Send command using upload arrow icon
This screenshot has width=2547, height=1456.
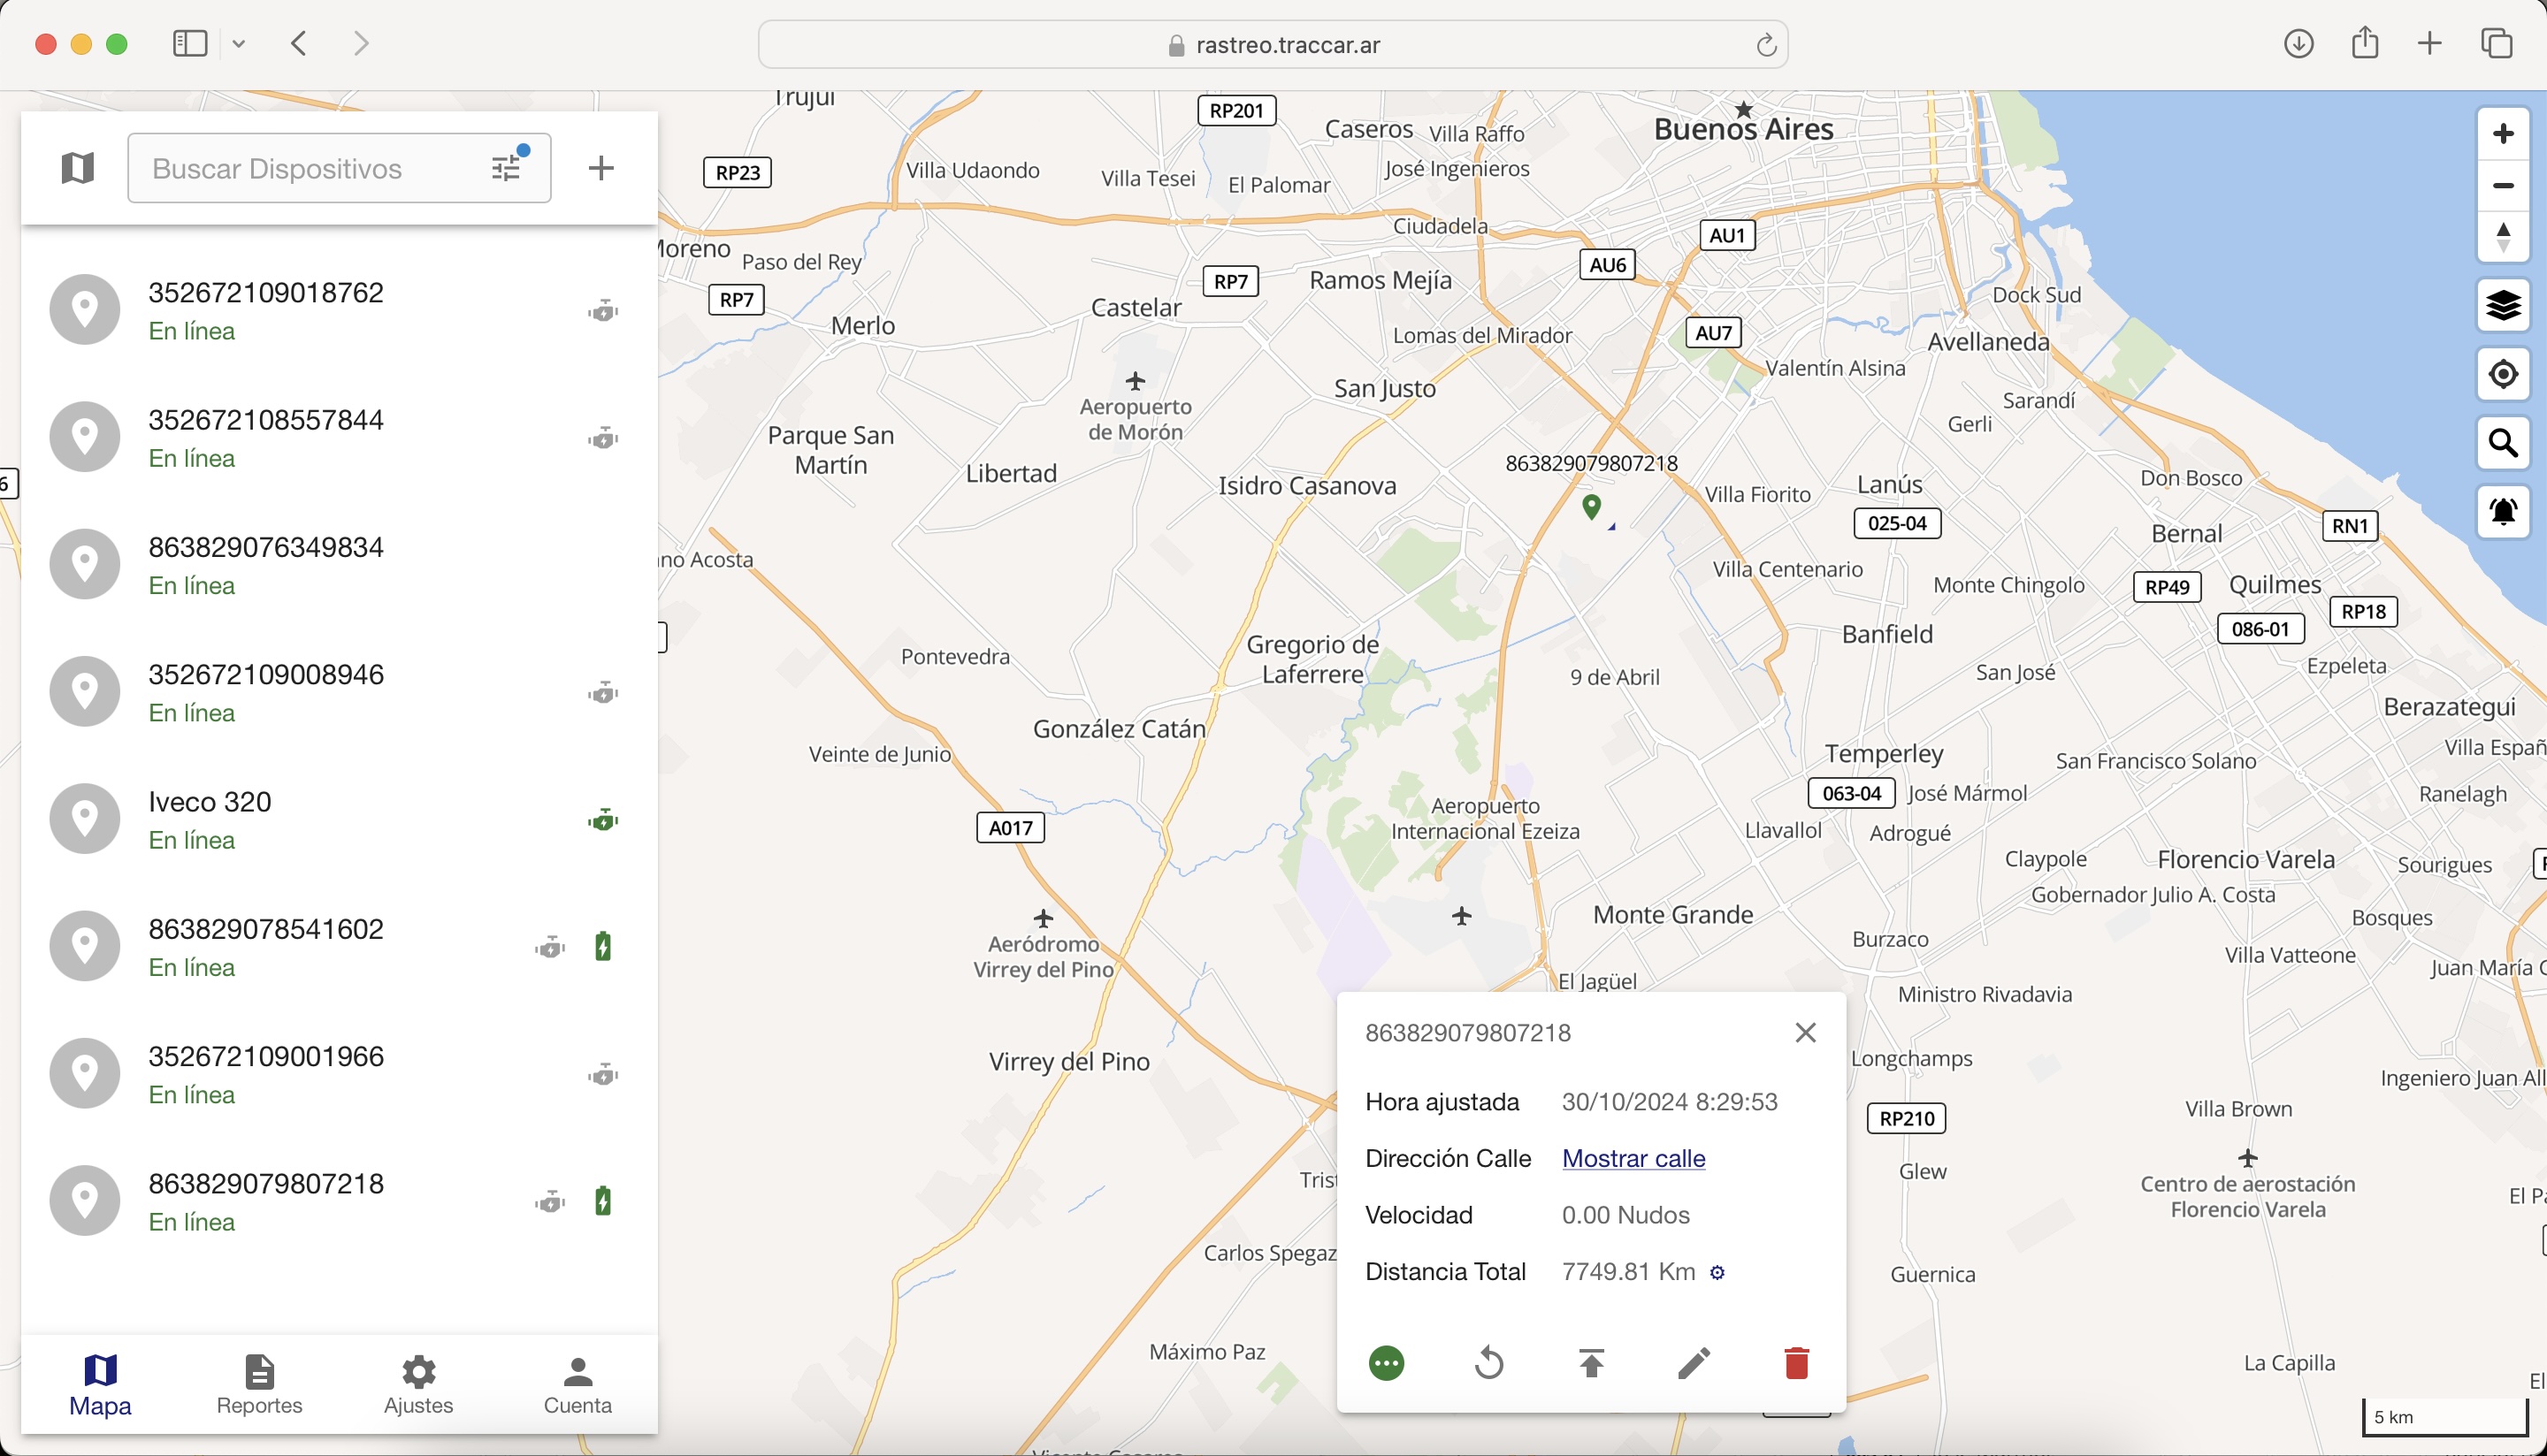(1592, 1363)
